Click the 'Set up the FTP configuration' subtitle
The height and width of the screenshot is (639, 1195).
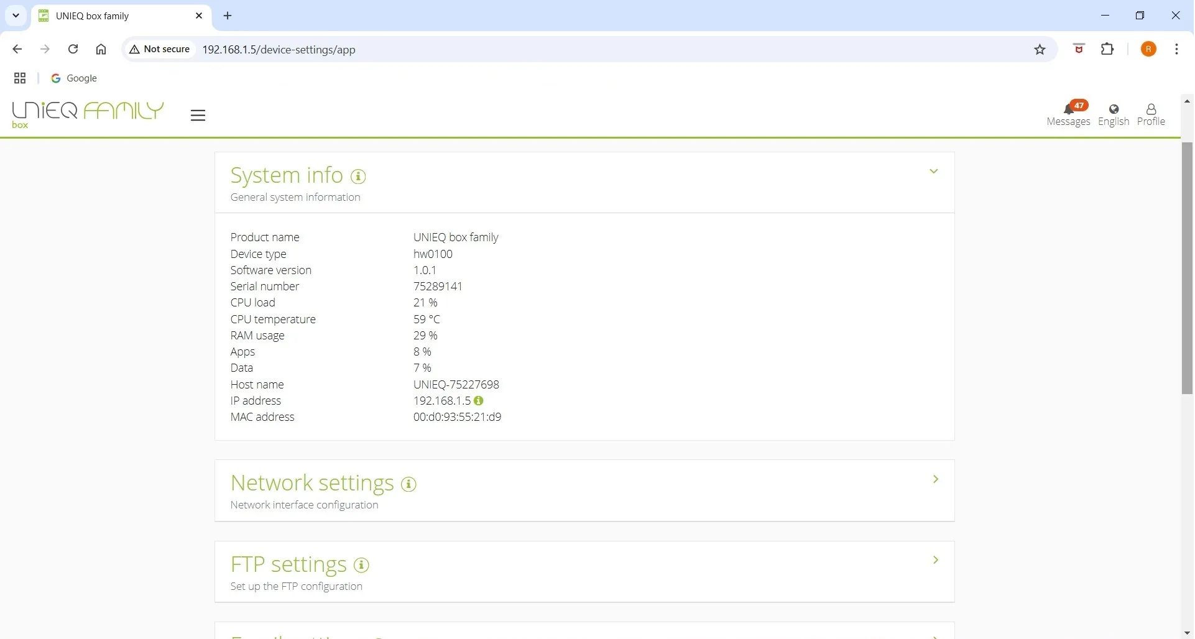(x=297, y=587)
